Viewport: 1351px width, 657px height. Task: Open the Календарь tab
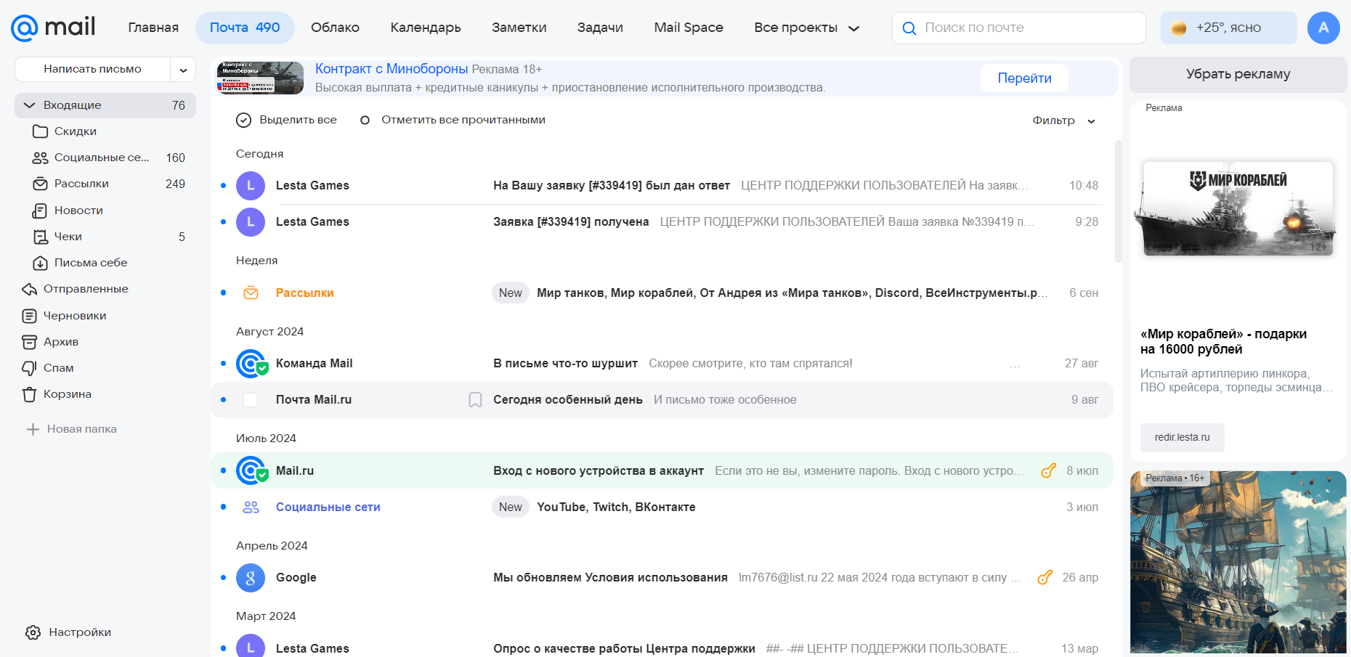(x=426, y=28)
